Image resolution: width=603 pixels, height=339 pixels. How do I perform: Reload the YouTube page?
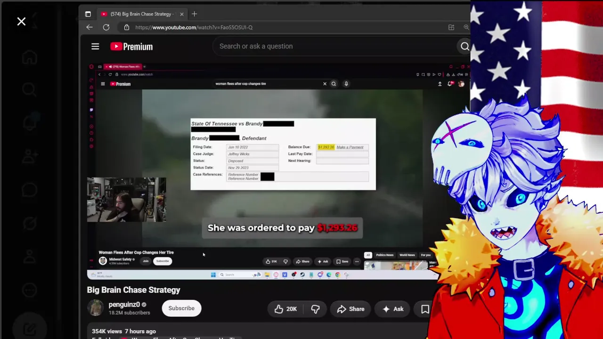(106, 27)
